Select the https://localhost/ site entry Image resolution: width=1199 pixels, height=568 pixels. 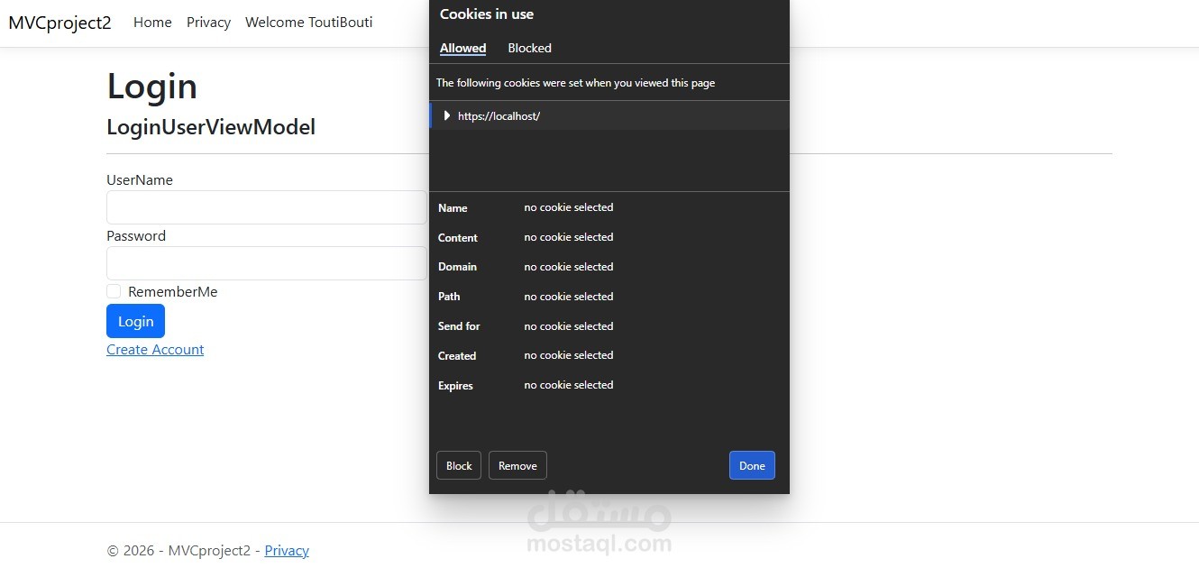(x=499, y=116)
